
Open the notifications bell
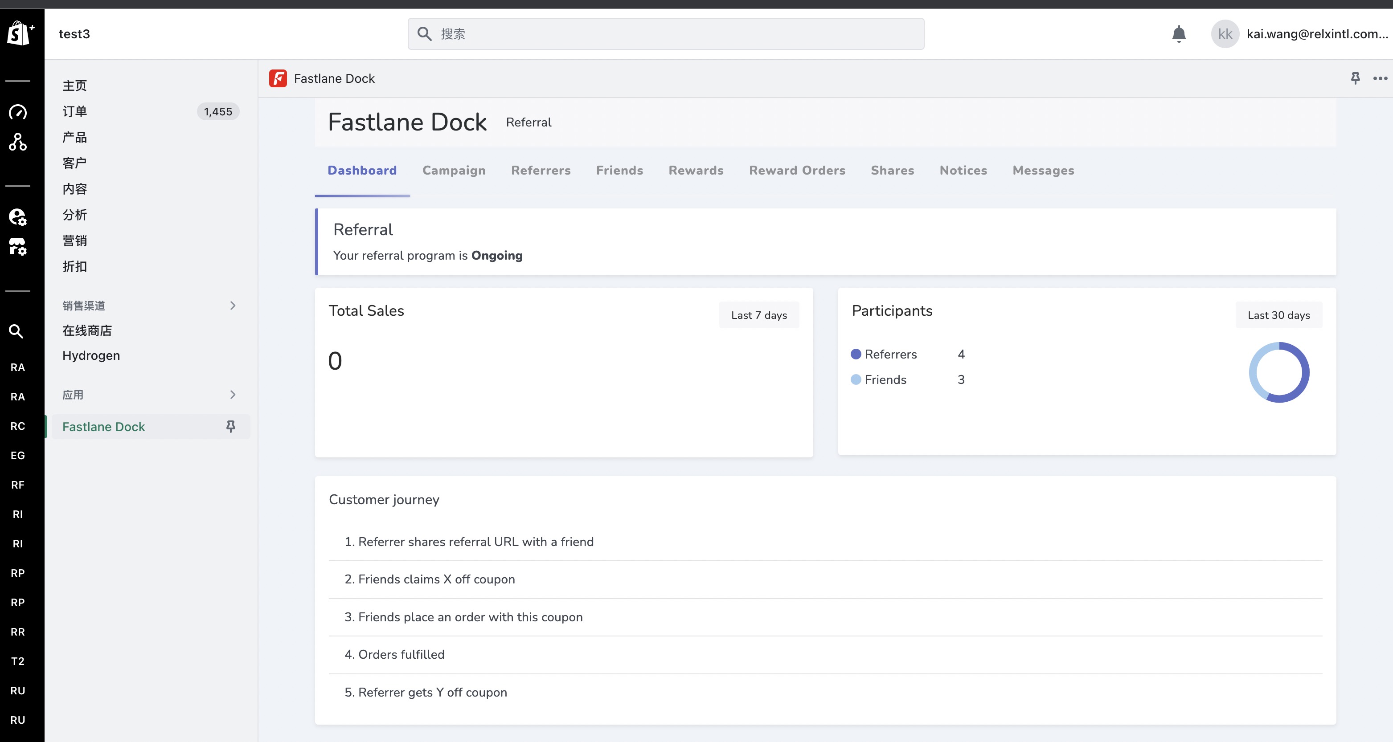[1179, 34]
